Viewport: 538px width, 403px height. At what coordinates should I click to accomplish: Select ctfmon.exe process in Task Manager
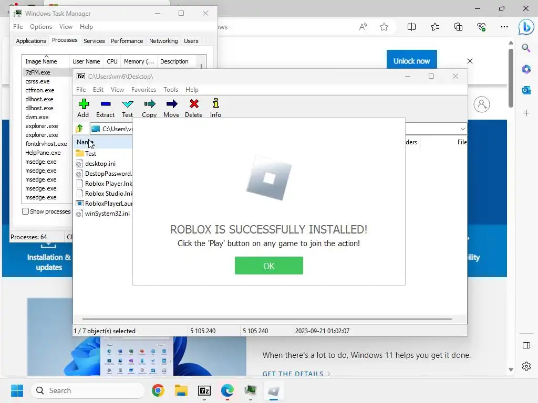[40, 90]
